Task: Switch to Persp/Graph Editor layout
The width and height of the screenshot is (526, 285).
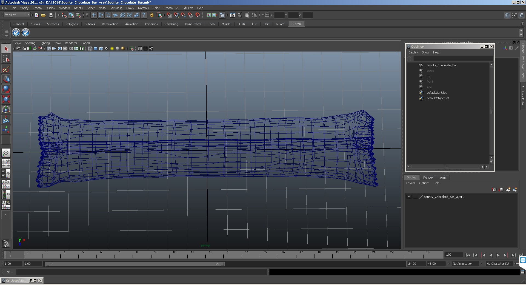Action: click(6, 184)
